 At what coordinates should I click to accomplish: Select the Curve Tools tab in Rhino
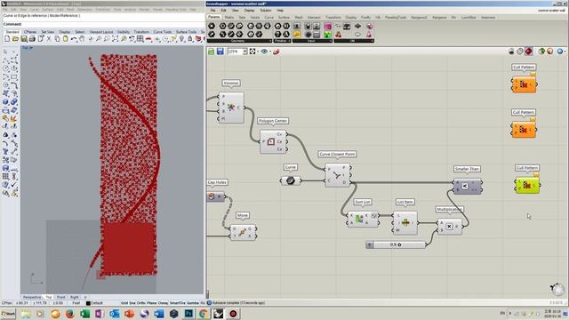tap(162, 32)
